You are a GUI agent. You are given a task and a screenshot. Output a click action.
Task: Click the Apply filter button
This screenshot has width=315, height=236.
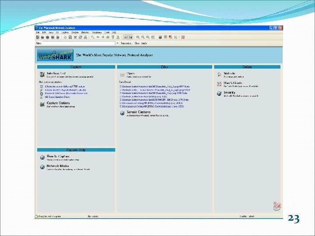click(x=144, y=43)
